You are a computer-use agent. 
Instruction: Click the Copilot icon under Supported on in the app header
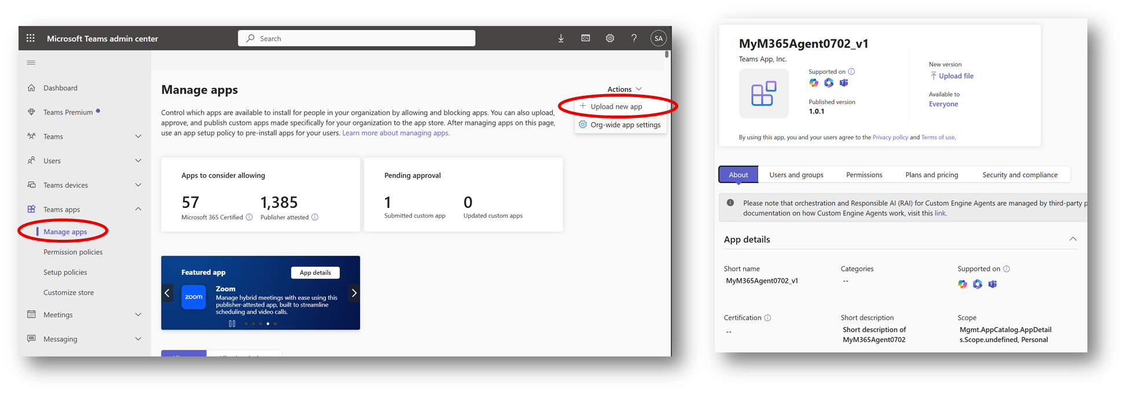tap(814, 83)
